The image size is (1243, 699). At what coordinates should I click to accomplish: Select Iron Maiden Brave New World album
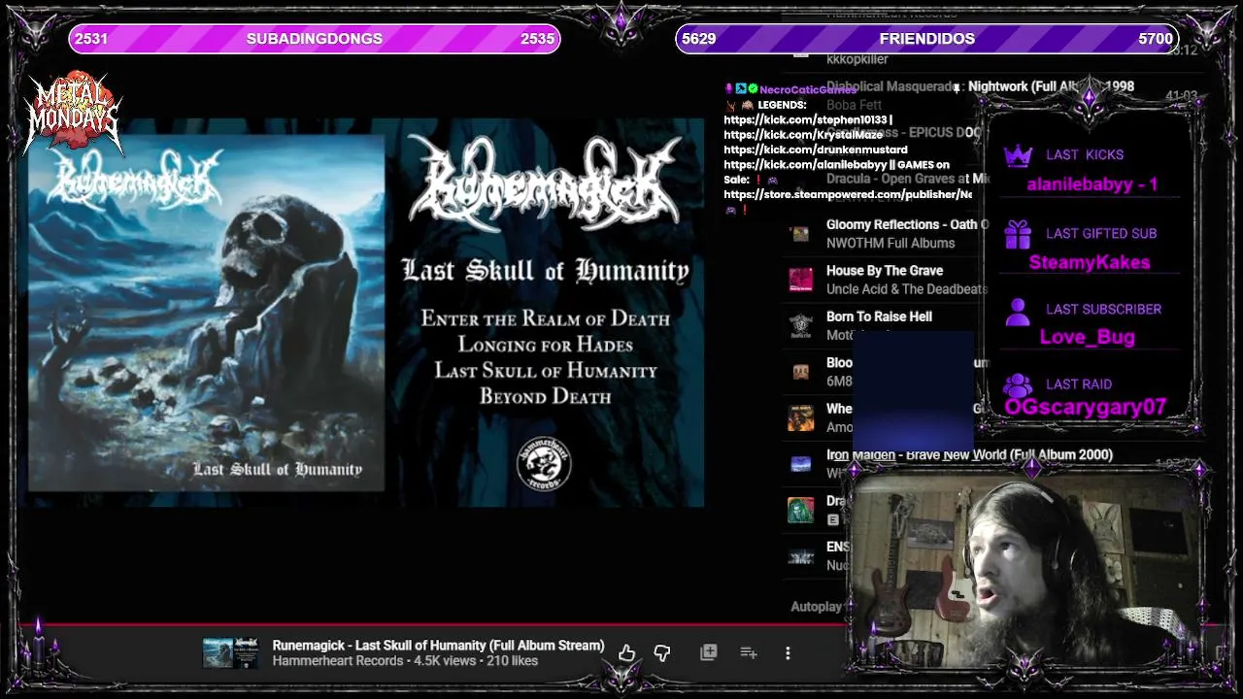(969, 454)
